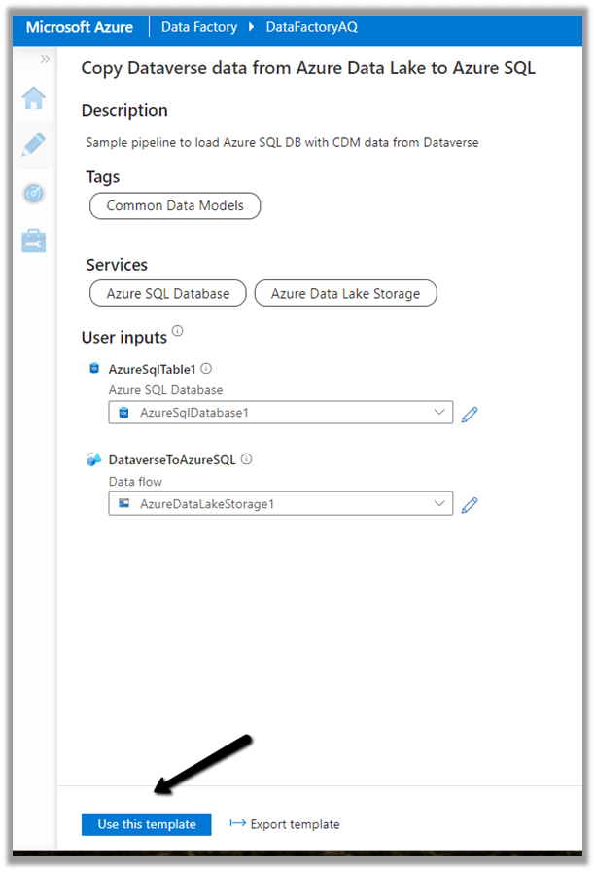Click the template title heading
Image resolution: width=595 pixels, height=872 pixels.
[308, 68]
